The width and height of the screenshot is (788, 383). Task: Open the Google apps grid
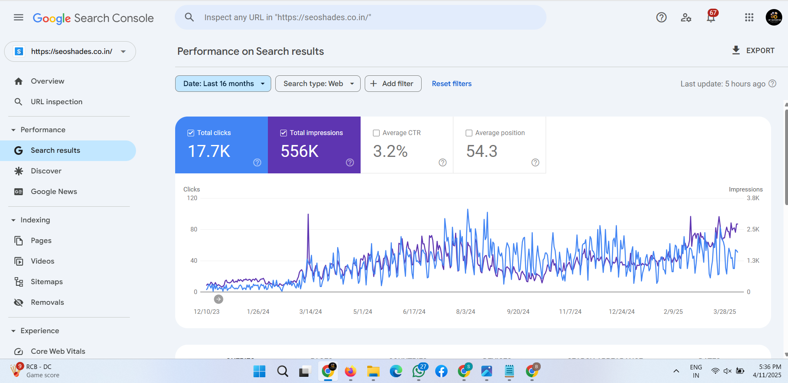tap(749, 17)
